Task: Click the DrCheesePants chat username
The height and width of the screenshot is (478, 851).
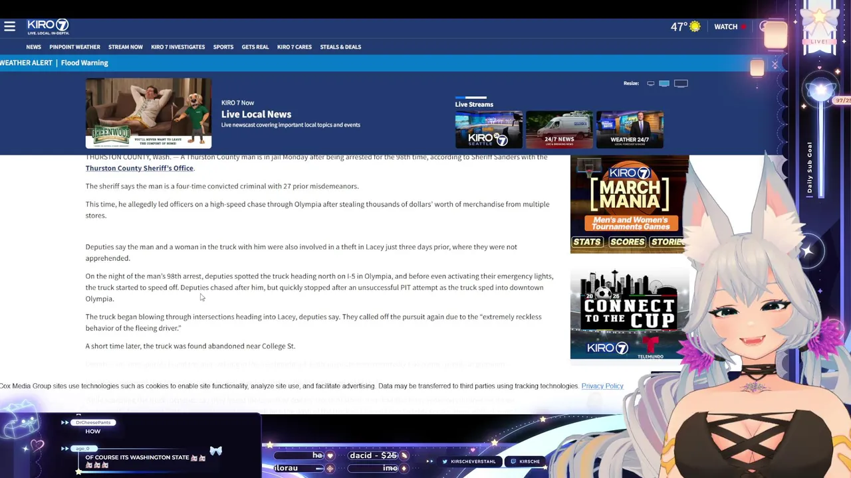Action: click(93, 422)
